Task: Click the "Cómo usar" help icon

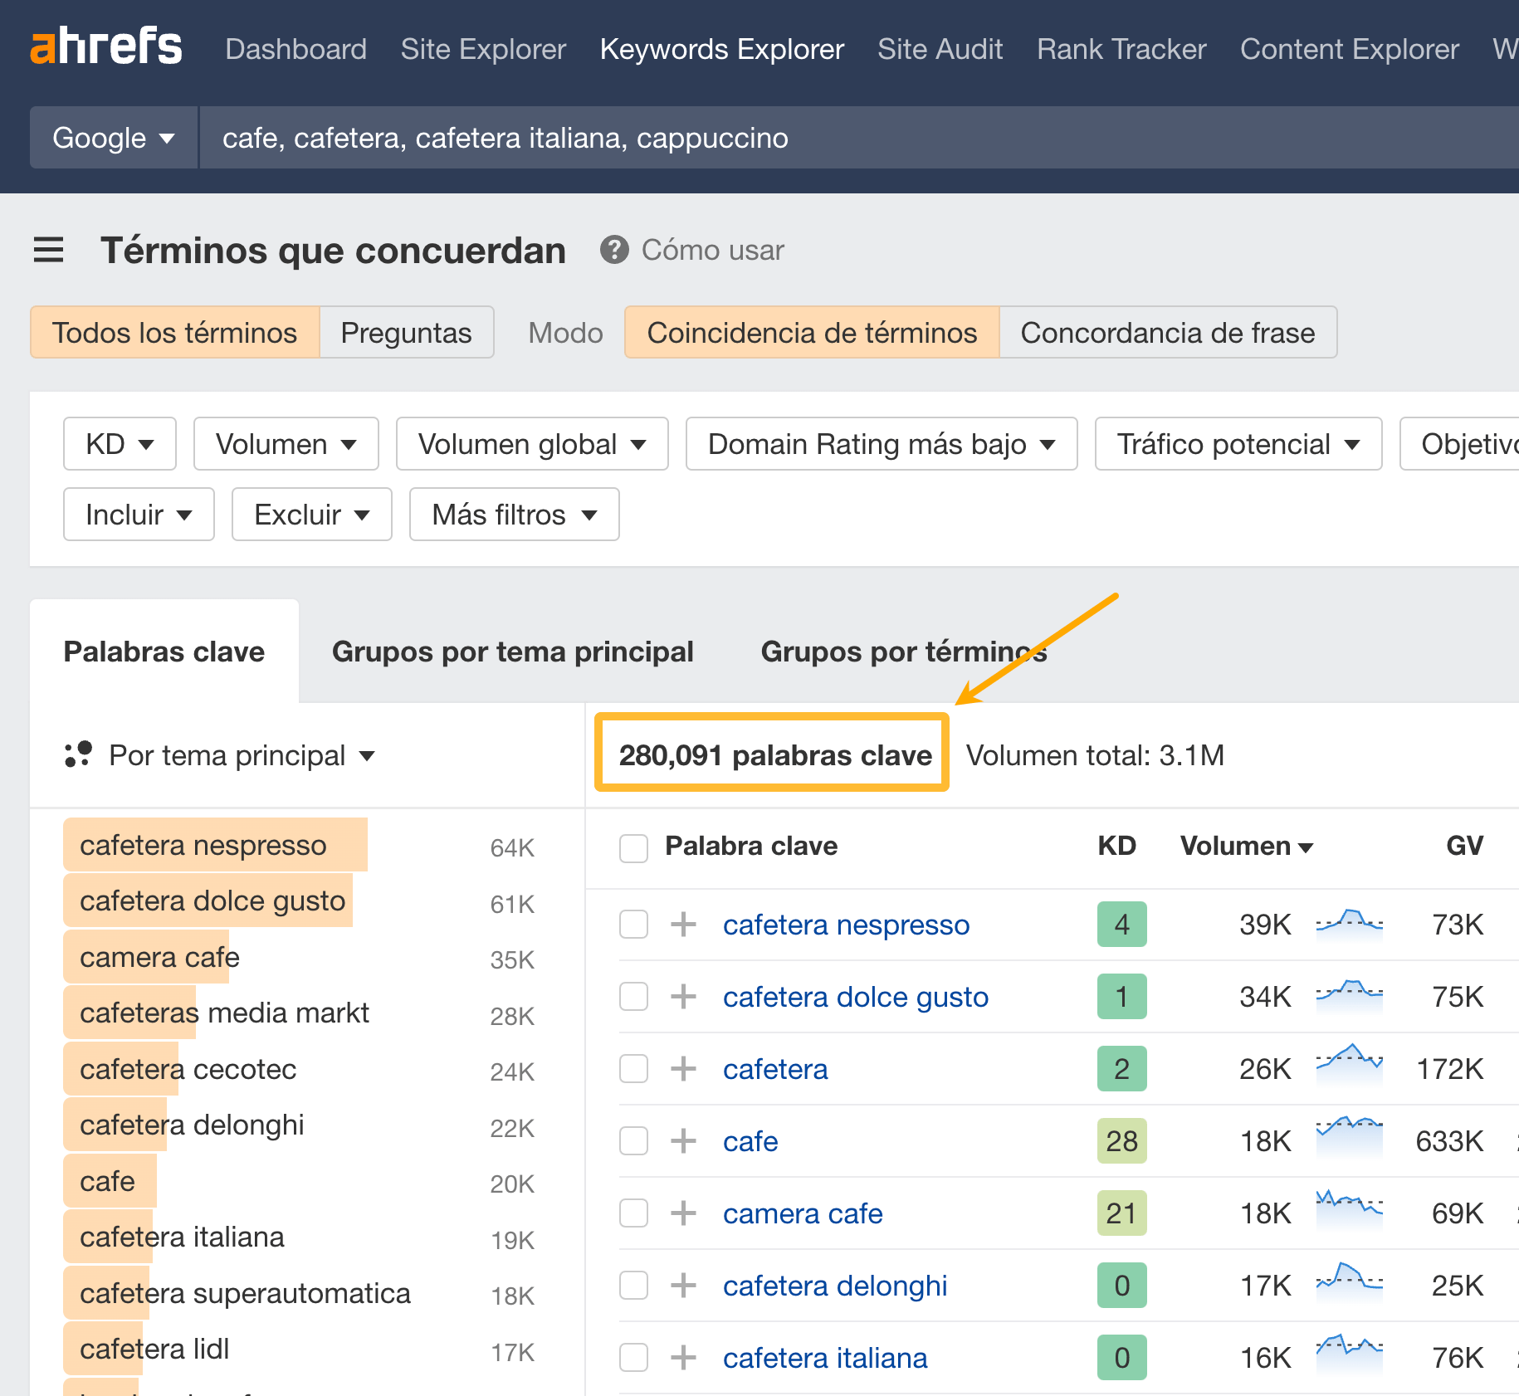Action: pyautogui.click(x=613, y=250)
